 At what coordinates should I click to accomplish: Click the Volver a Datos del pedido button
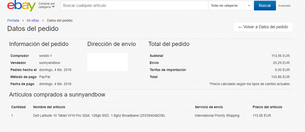pos(263,27)
